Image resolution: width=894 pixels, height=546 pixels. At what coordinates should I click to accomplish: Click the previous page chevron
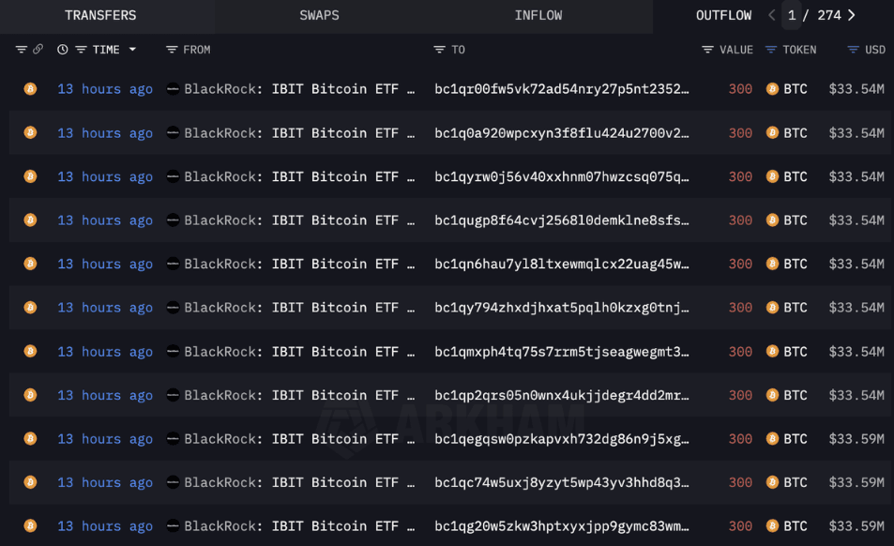(x=771, y=15)
